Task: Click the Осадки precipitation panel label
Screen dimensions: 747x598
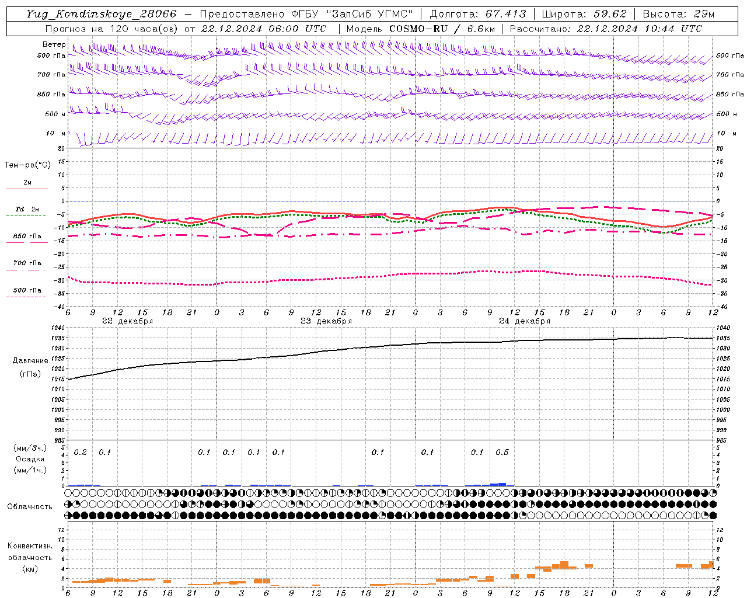Action: pos(30,459)
